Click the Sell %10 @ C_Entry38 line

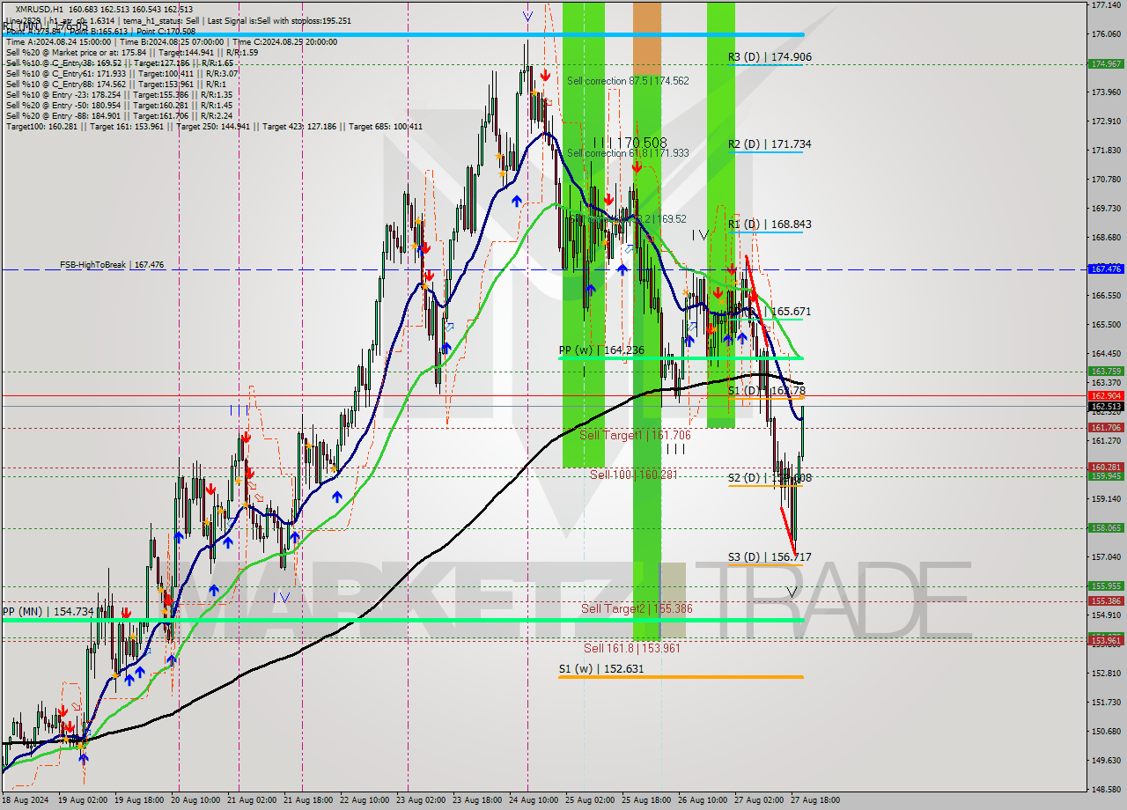[120, 63]
